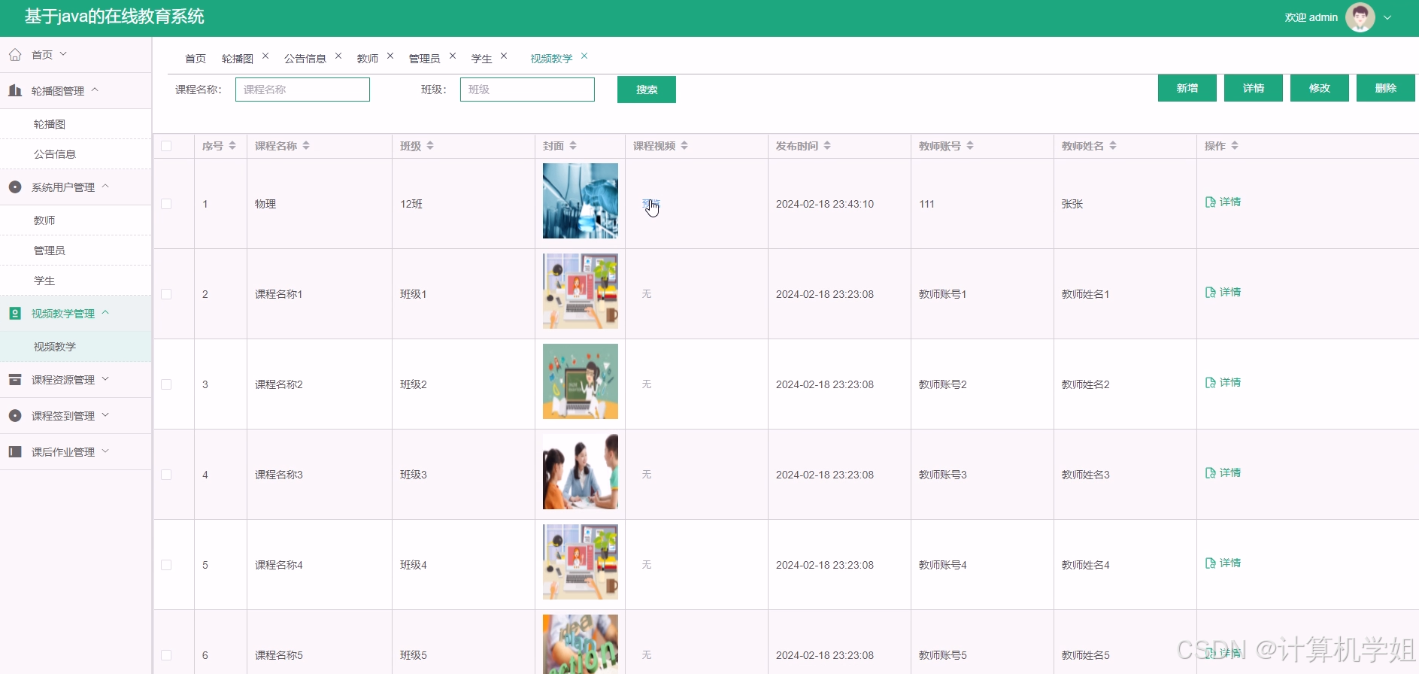Viewport: 1419px width, 674px height.
Task: Open the admin account dropdown arrow
Action: (1387, 18)
